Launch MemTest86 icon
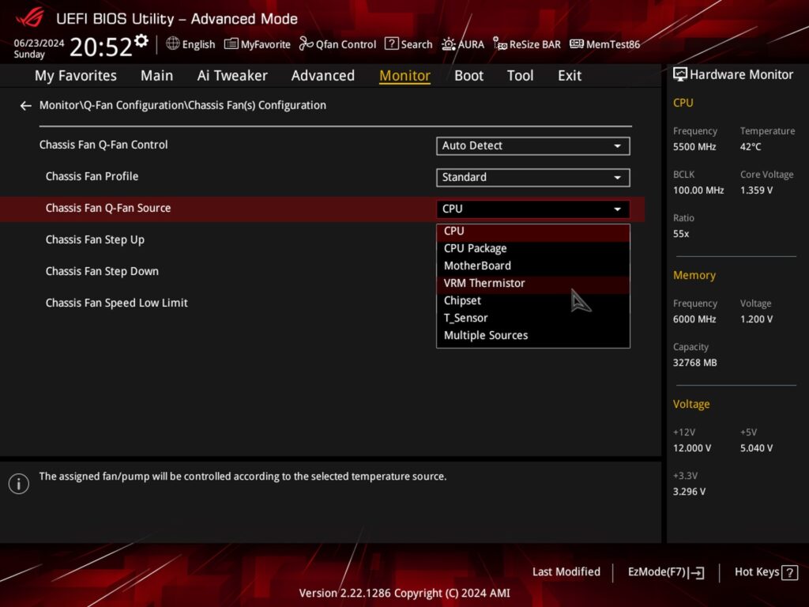This screenshot has width=809, height=607. point(576,44)
